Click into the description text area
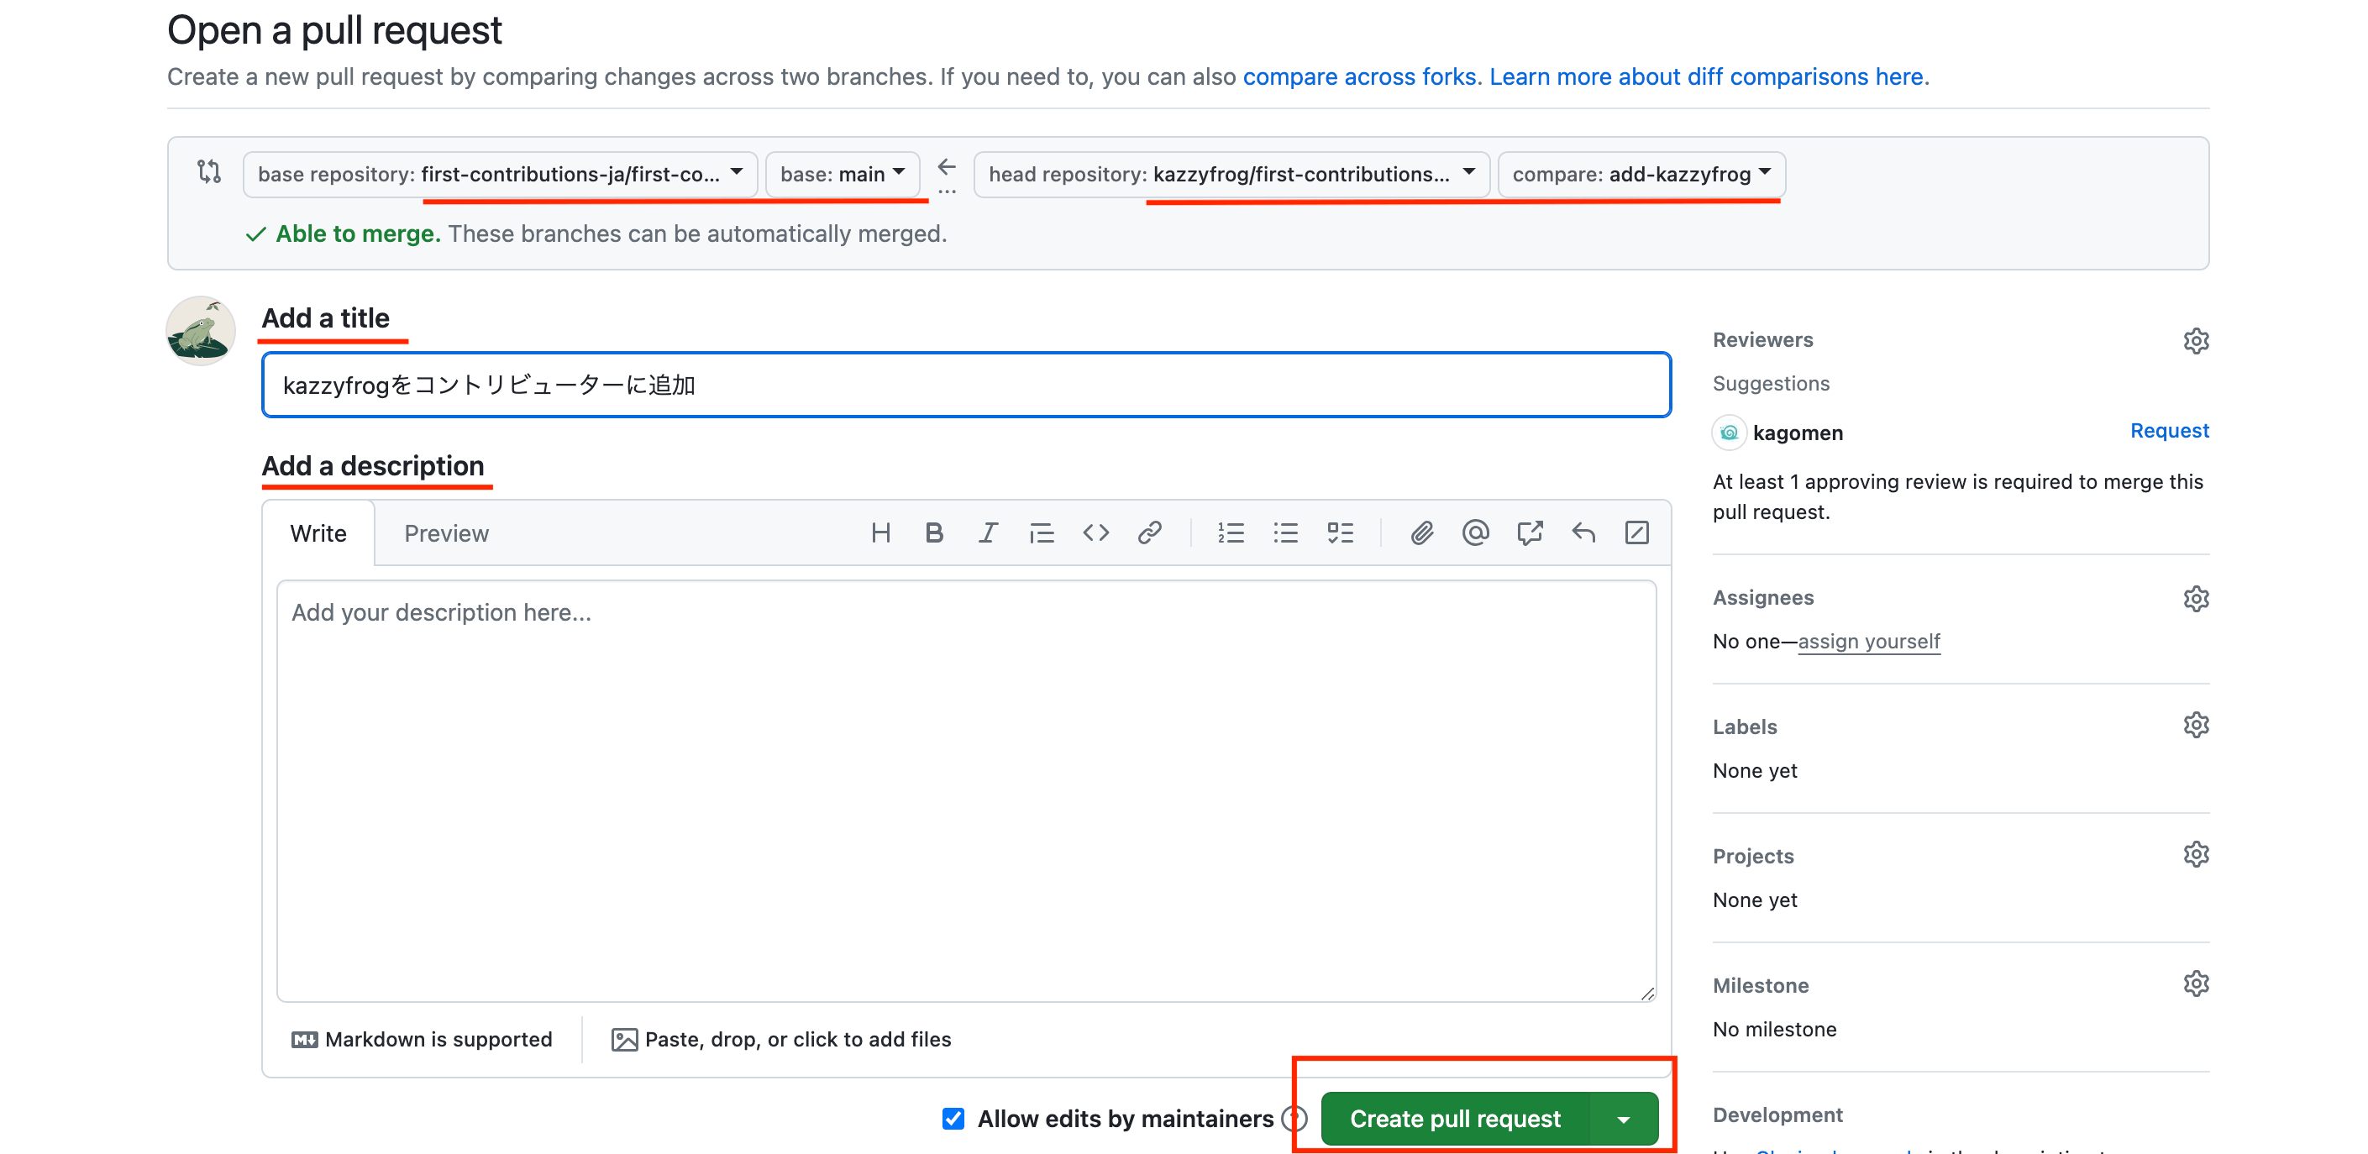Viewport: 2368px width, 1154px height. pos(965,790)
